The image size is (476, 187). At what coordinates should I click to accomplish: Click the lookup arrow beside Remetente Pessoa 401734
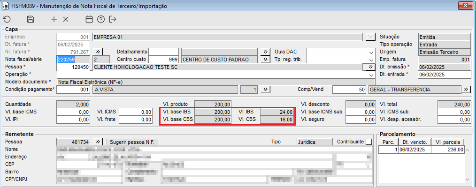click(98, 142)
